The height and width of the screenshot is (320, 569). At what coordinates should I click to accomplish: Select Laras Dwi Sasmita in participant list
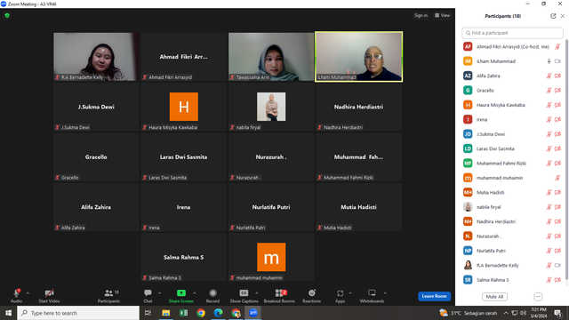[x=512, y=148]
